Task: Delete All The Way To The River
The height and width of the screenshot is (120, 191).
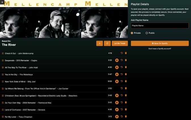Action: (126, 67)
